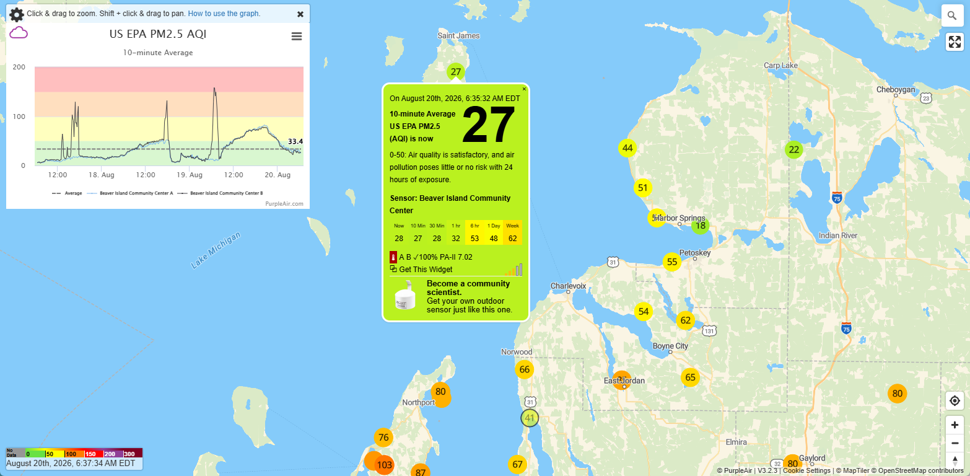Select the green 18 sensor marker
Screen dimensions: 970x476
click(701, 226)
